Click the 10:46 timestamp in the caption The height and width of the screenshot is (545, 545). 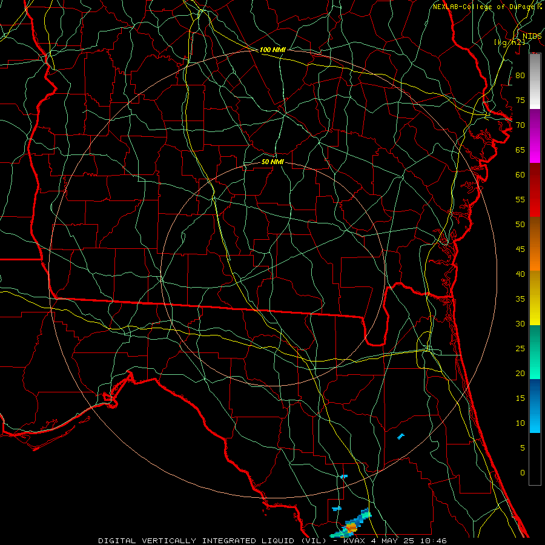(432, 541)
